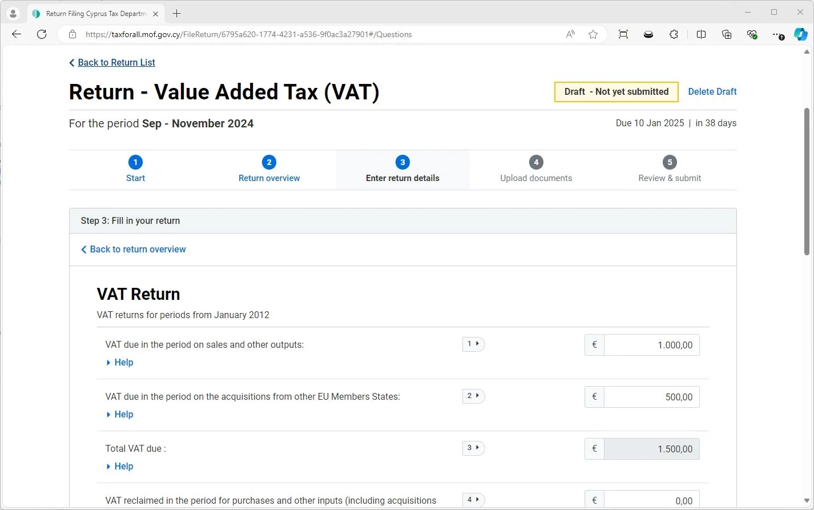Click the VAT on sales amount field
The height and width of the screenshot is (510, 814).
pyautogui.click(x=651, y=346)
